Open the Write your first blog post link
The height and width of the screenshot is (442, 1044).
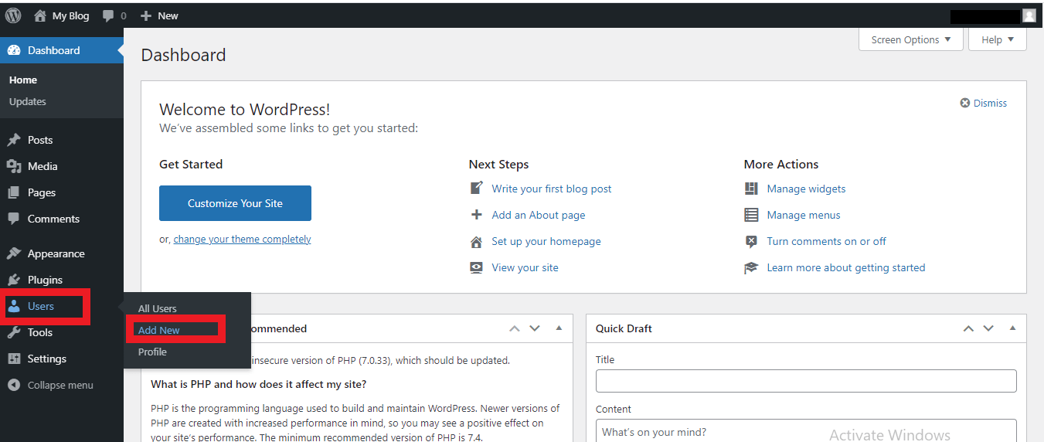click(x=552, y=189)
